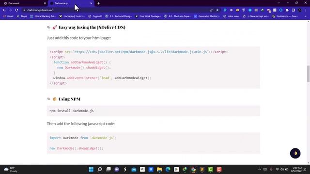Open the CryptoIQ bookmark
The height and width of the screenshot is (174, 310).
(x=95, y=16)
